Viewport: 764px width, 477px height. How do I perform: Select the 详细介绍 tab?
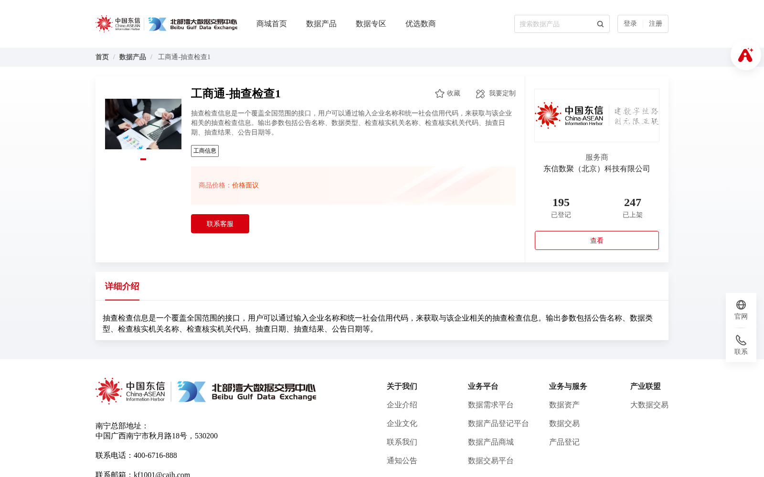pos(122,286)
